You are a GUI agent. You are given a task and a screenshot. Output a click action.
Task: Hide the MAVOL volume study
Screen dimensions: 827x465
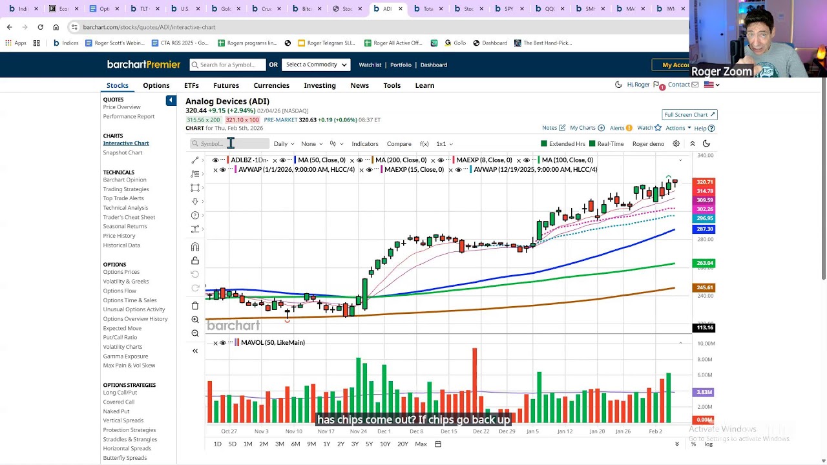coord(223,342)
